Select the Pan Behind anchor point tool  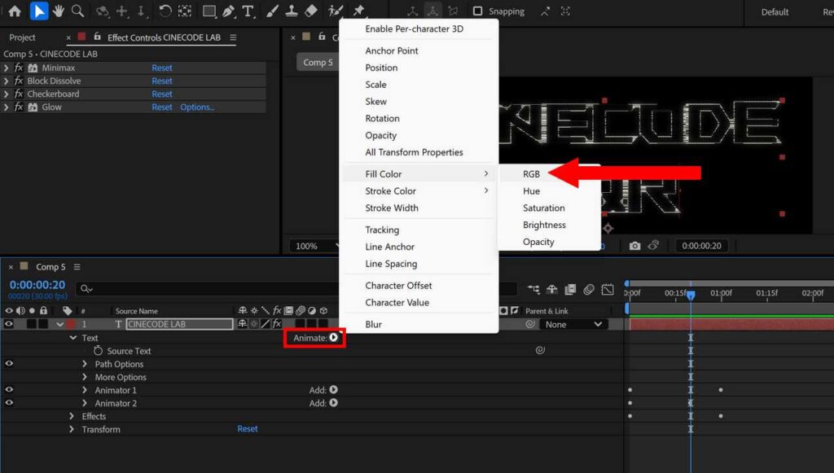click(x=185, y=11)
